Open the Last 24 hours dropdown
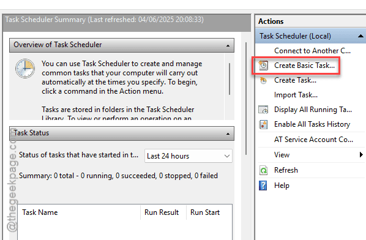Viewport: 366px width, 240px height. [189, 156]
